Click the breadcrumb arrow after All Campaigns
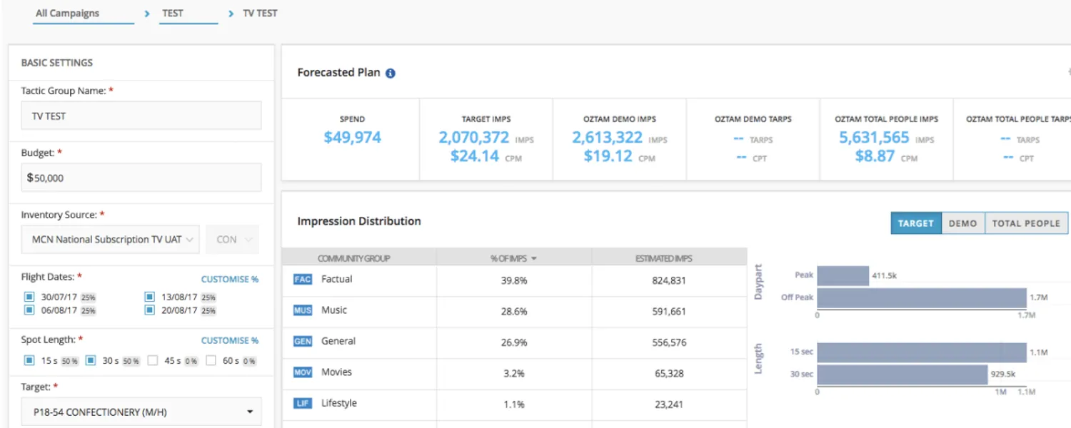Viewport: 1071px width, 428px height. click(147, 14)
